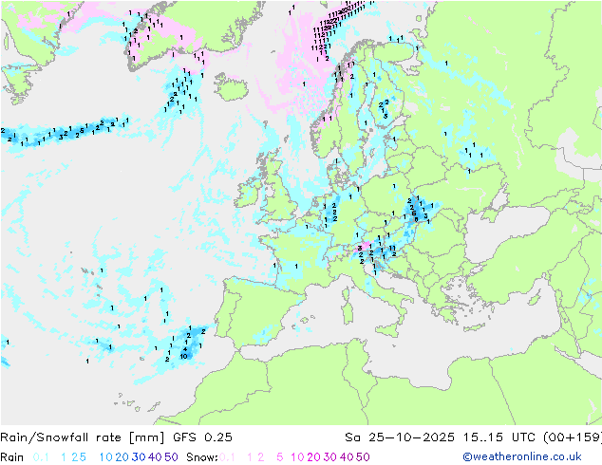Click the '10' rainfall value on the map

pos(184,357)
